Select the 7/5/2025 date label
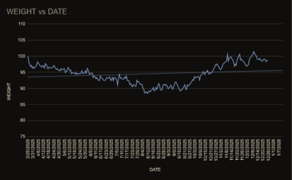292x180 pixels. click(x=117, y=147)
